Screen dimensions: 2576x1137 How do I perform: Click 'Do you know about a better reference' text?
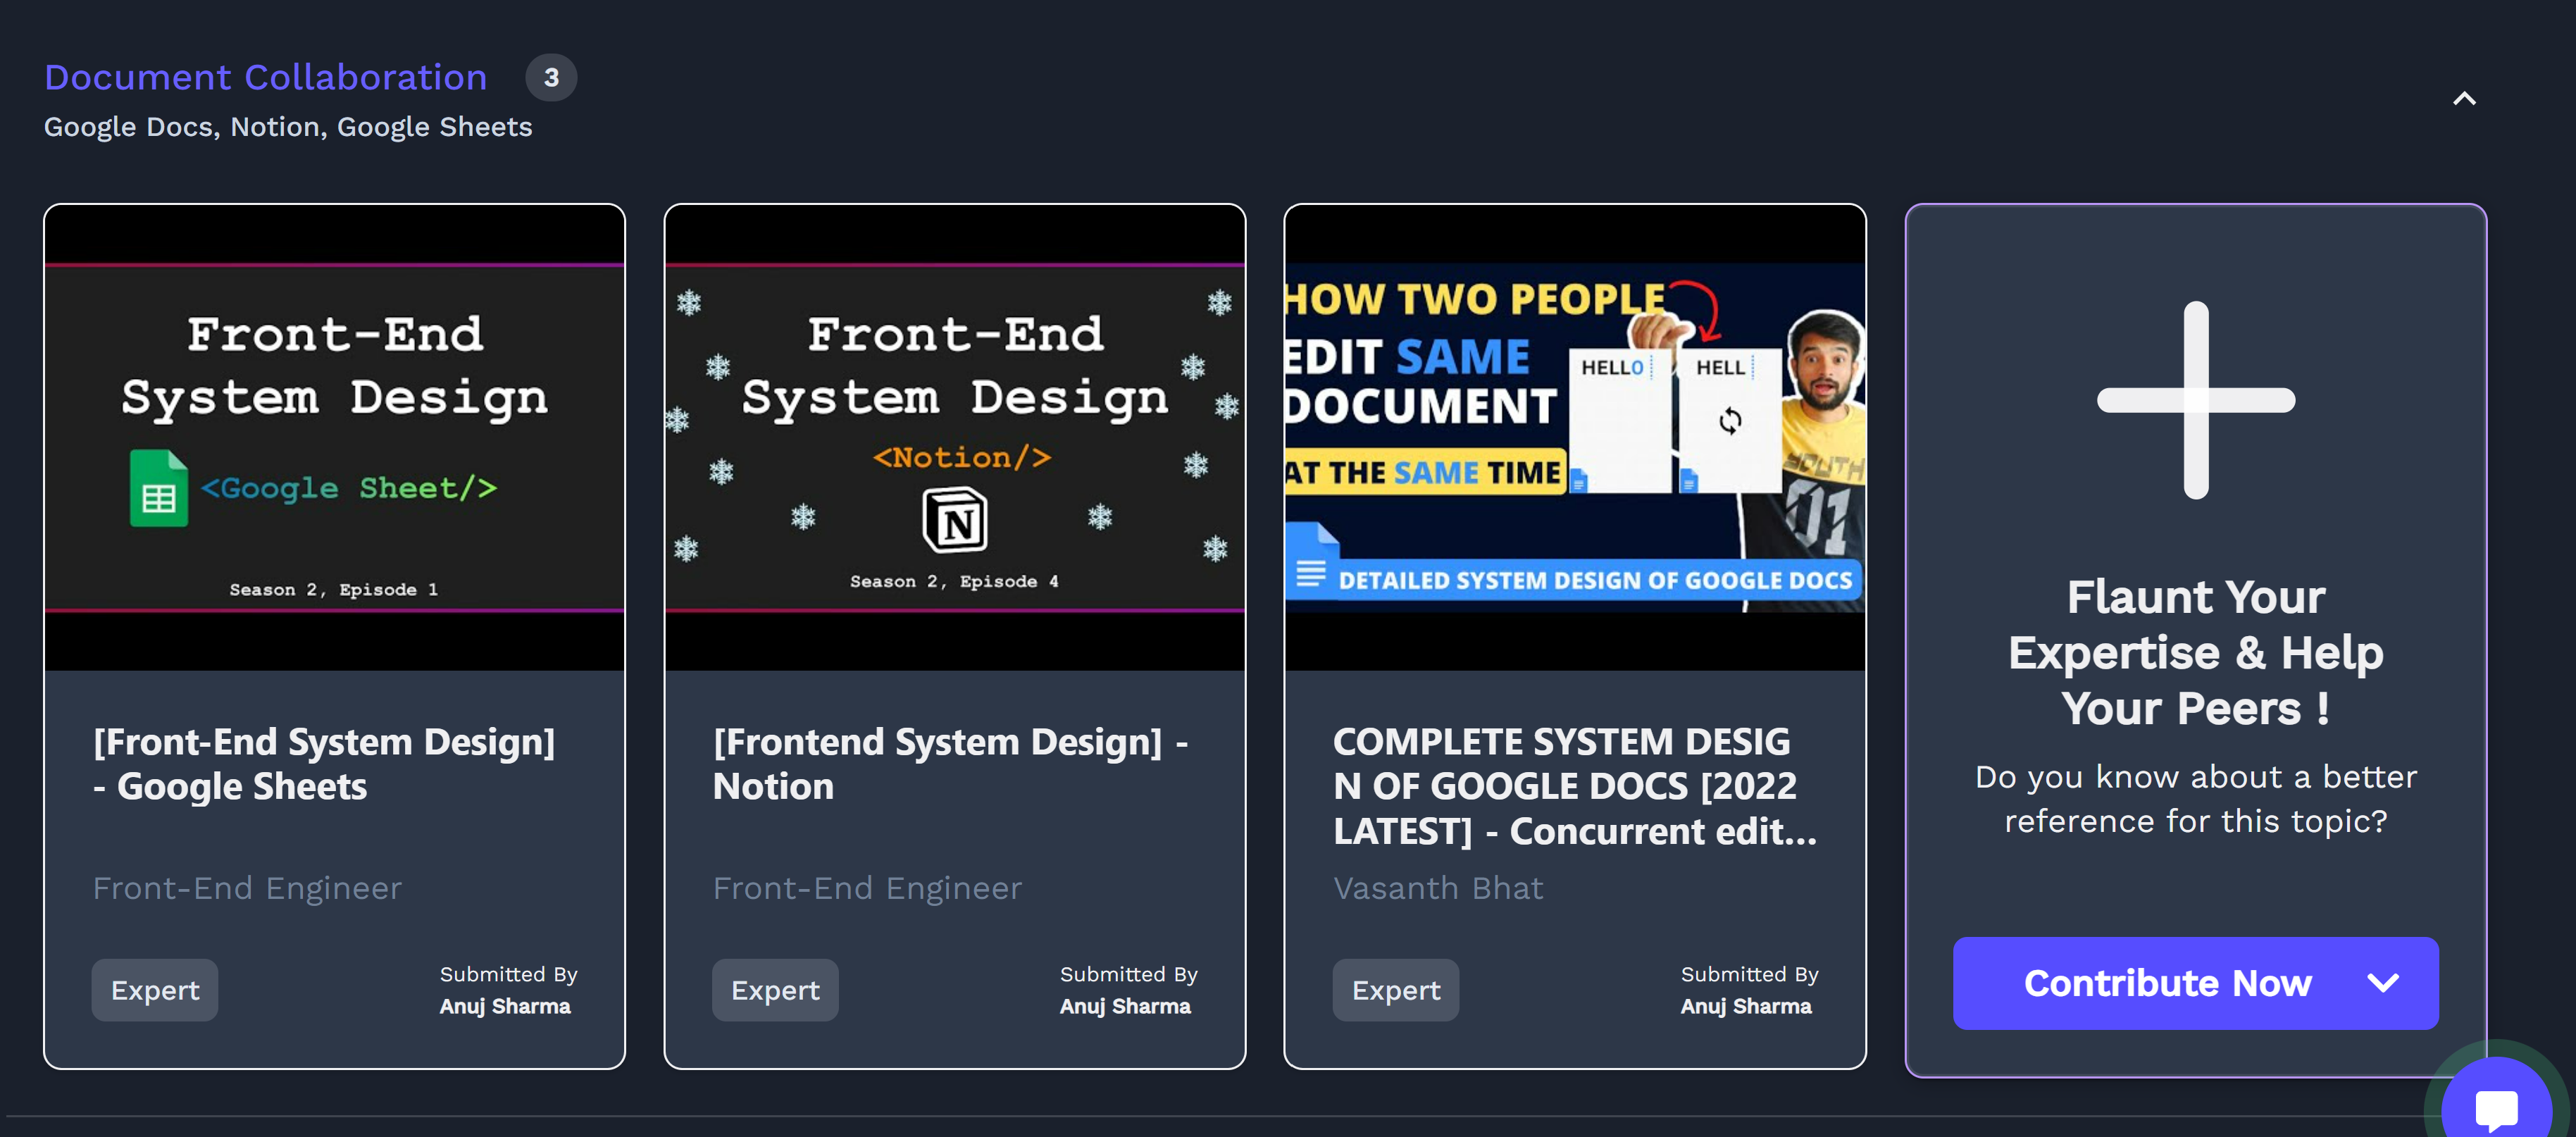tap(2196, 799)
